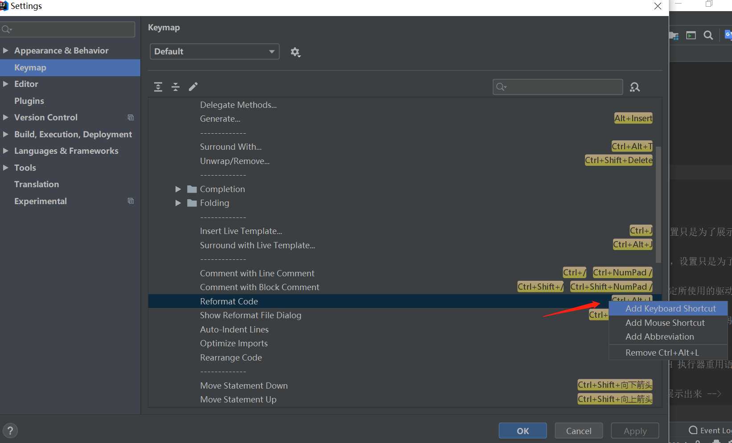Select Auto-Indent Lines action
This screenshot has height=443, width=732.
pyautogui.click(x=234, y=330)
